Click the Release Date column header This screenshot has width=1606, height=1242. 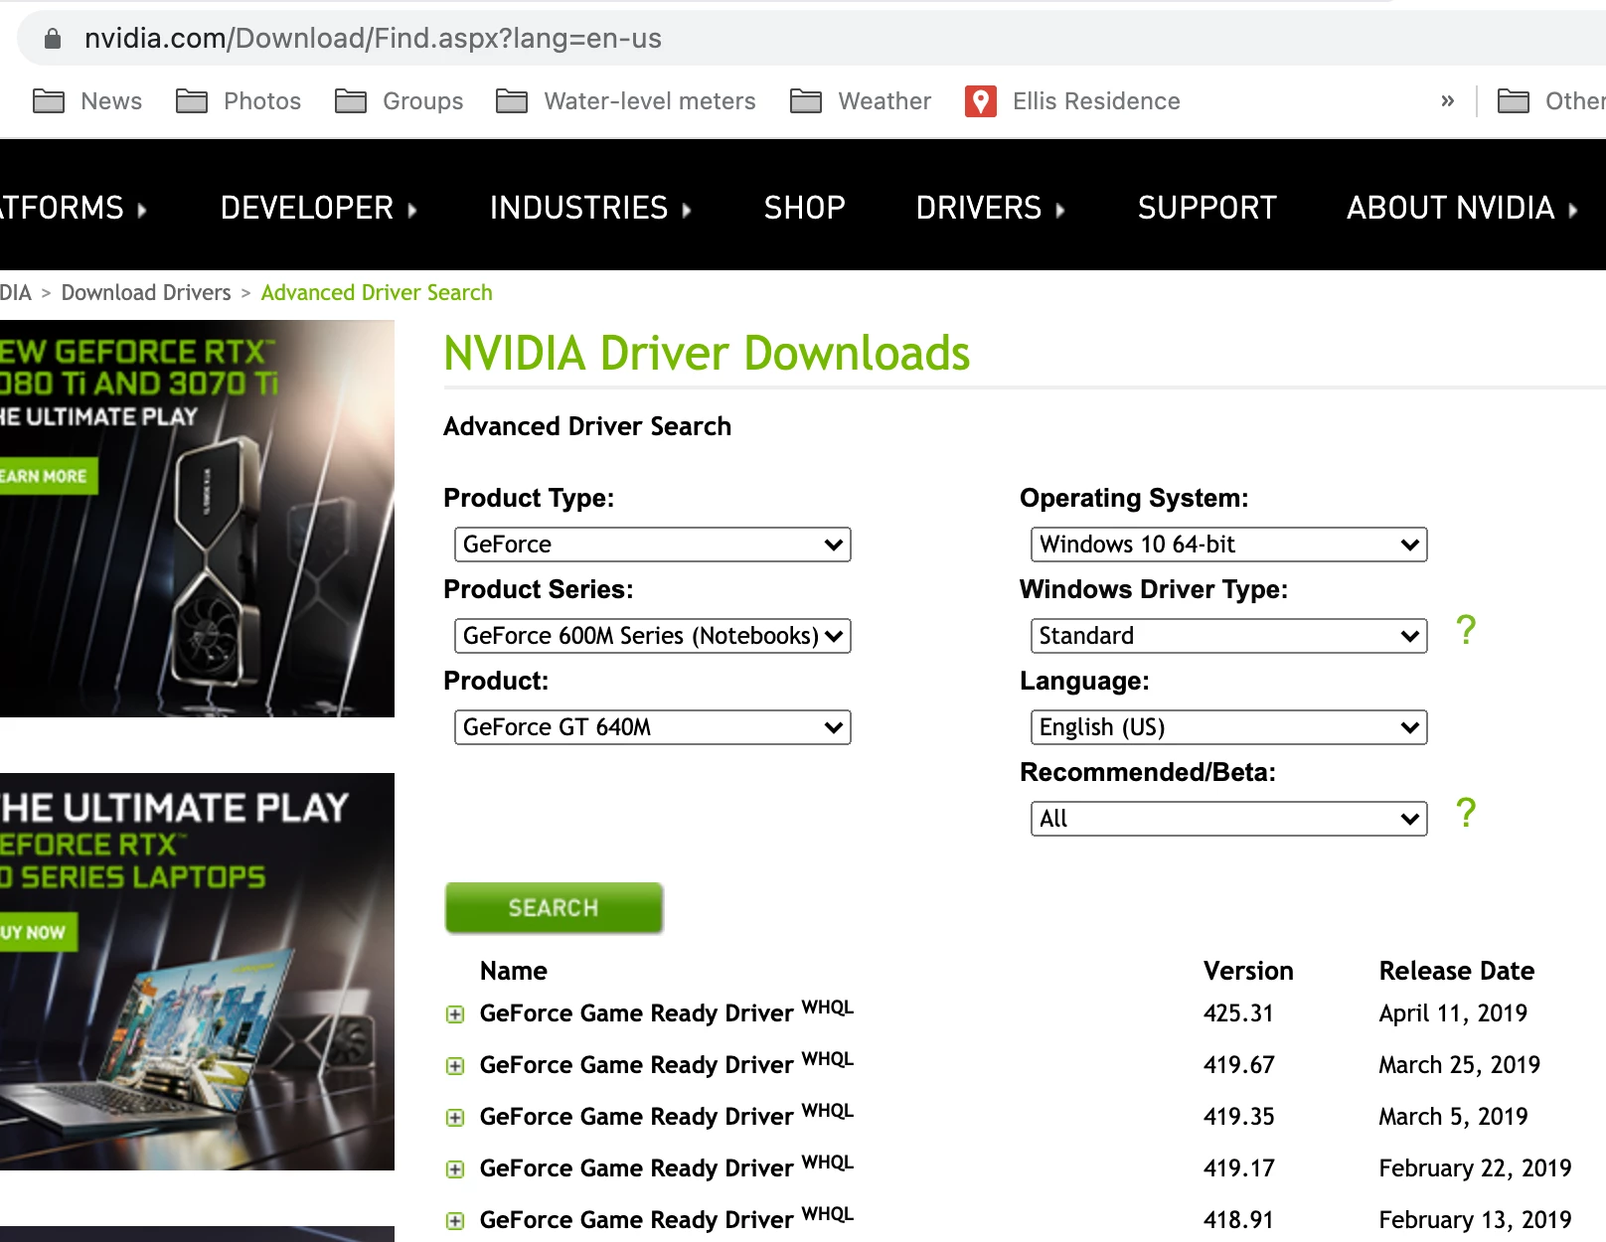tap(1456, 971)
